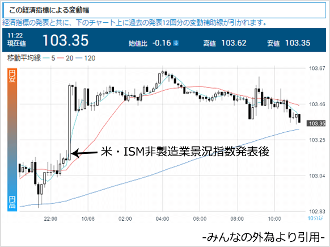Click the 円安 label on gradient bar
Viewport: 330px width, 247px height.
tap(12, 76)
